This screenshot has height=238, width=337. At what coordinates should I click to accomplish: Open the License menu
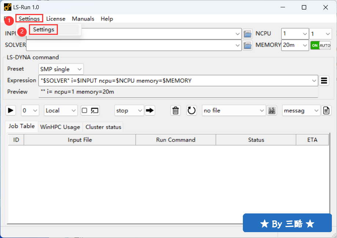pos(56,19)
